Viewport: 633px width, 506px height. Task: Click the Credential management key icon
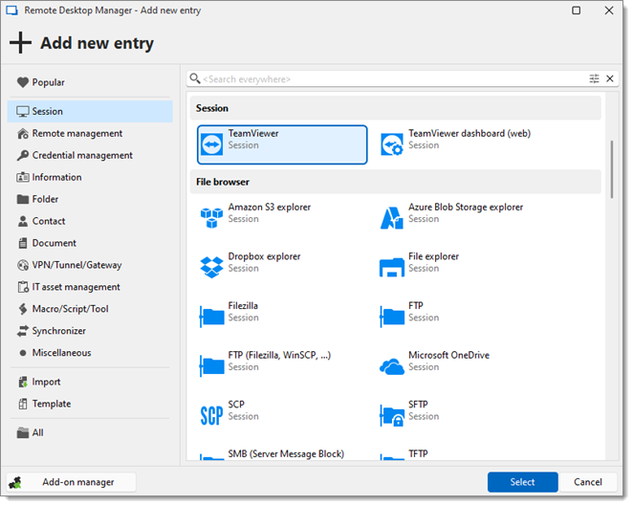coord(23,155)
